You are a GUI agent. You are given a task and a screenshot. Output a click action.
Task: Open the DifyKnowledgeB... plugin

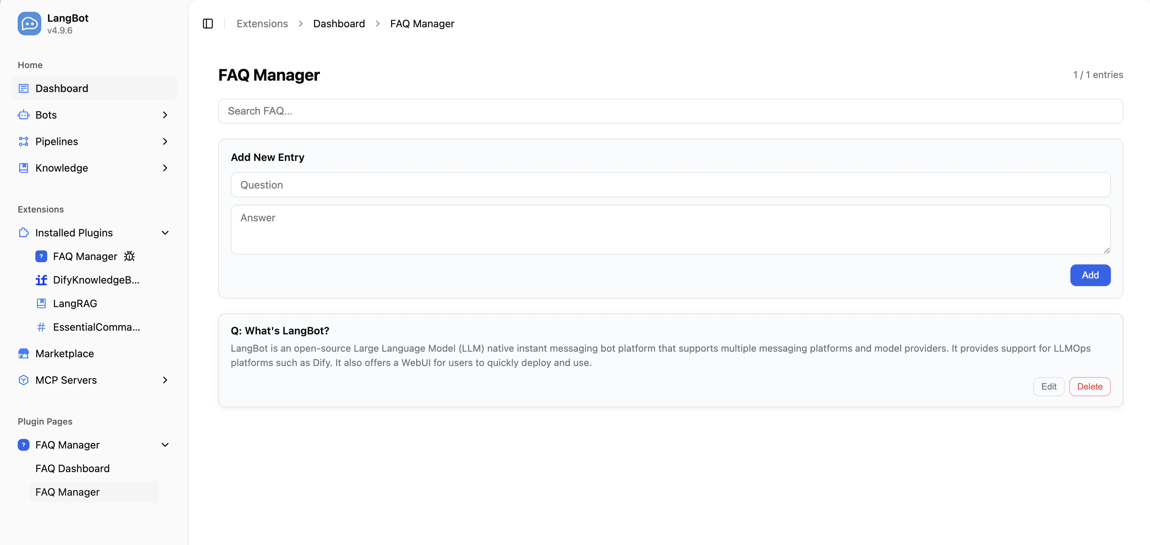pyautogui.click(x=96, y=279)
